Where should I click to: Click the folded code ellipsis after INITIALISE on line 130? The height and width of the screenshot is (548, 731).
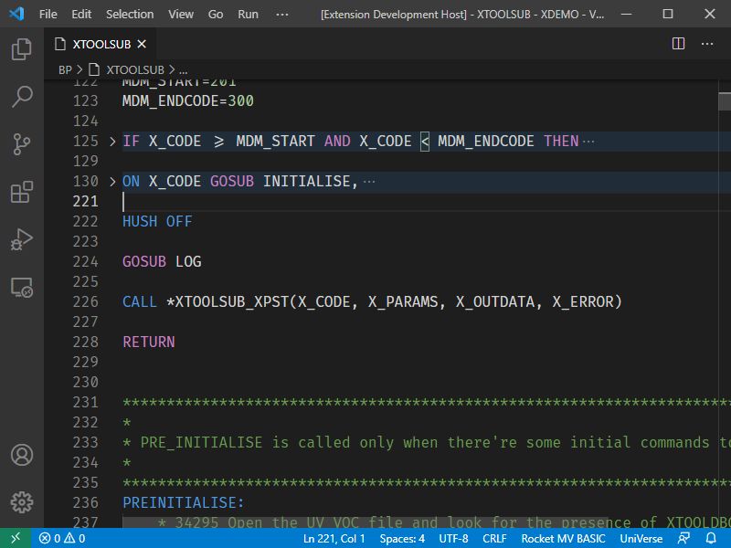[369, 182]
